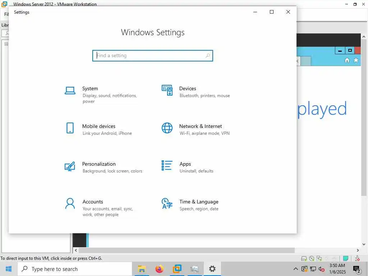Click the Personalization paintbrush icon
Image resolution: width=368 pixels, height=276 pixels.
70,166
